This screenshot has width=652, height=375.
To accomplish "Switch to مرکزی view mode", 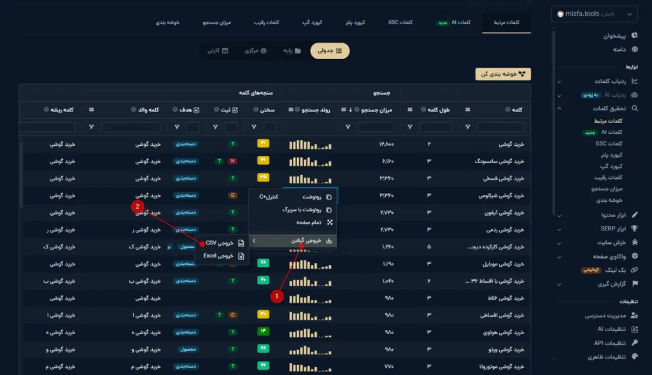I will (255, 51).
